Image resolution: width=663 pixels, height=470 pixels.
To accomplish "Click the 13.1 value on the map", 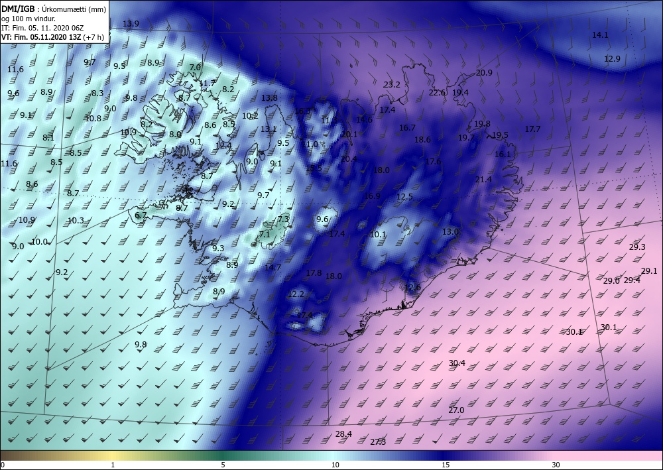I will coord(269,129).
